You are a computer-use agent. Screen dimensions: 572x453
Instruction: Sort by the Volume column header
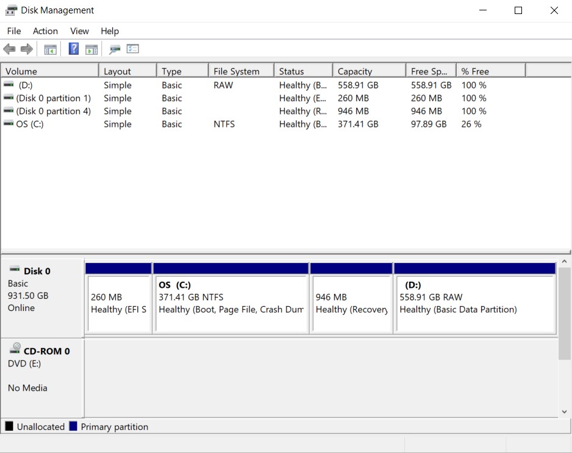[x=50, y=71]
